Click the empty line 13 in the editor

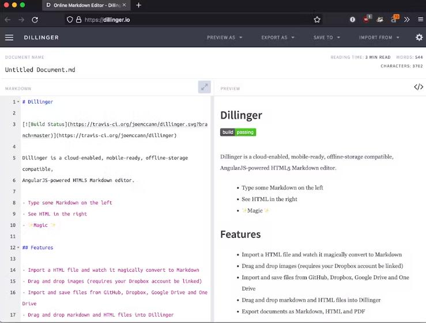pos(114,259)
